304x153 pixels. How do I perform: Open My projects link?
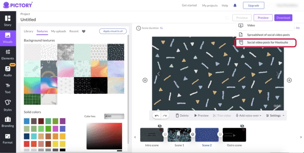210,5
